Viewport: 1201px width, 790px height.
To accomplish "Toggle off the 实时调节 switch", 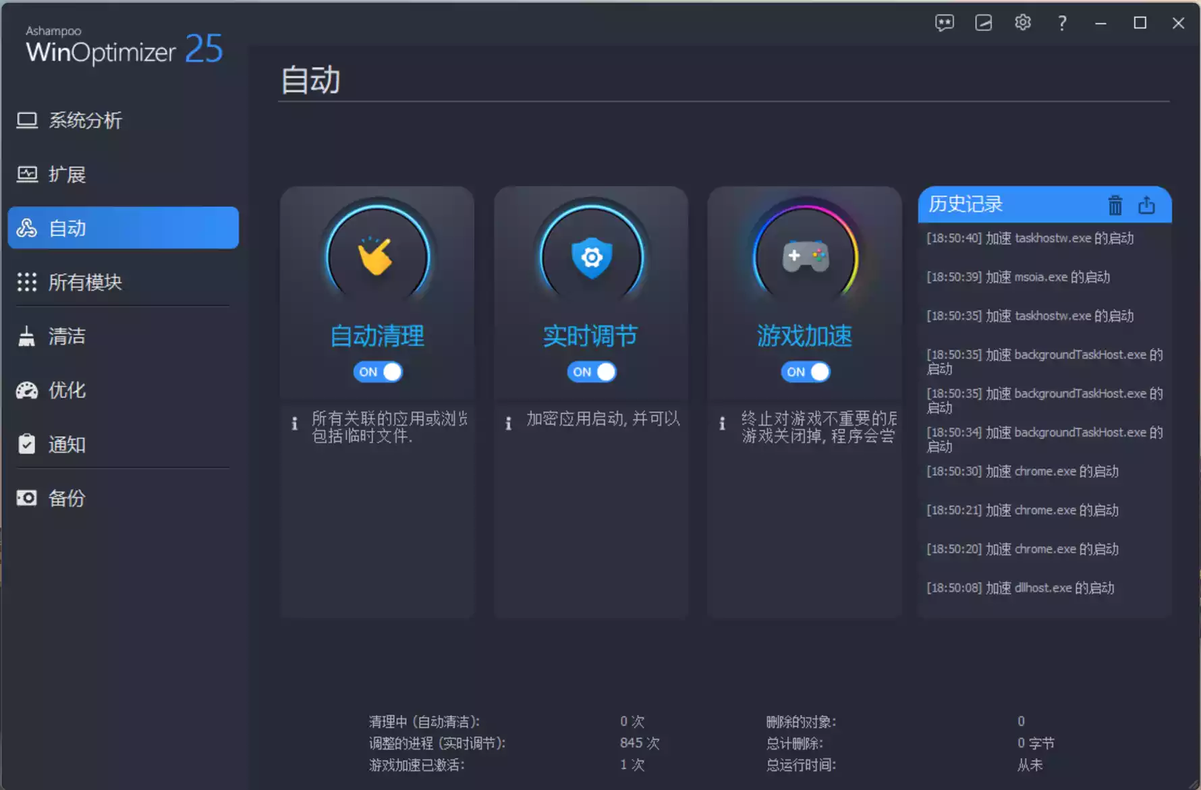I will (x=592, y=372).
